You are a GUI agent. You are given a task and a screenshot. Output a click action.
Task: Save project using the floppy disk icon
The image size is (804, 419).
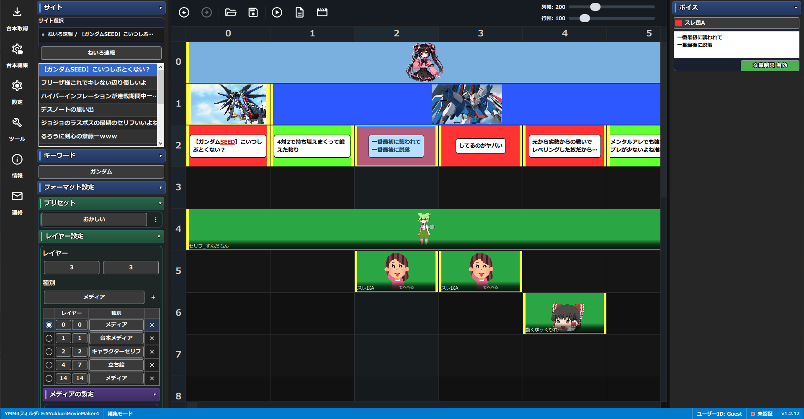[x=253, y=13]
